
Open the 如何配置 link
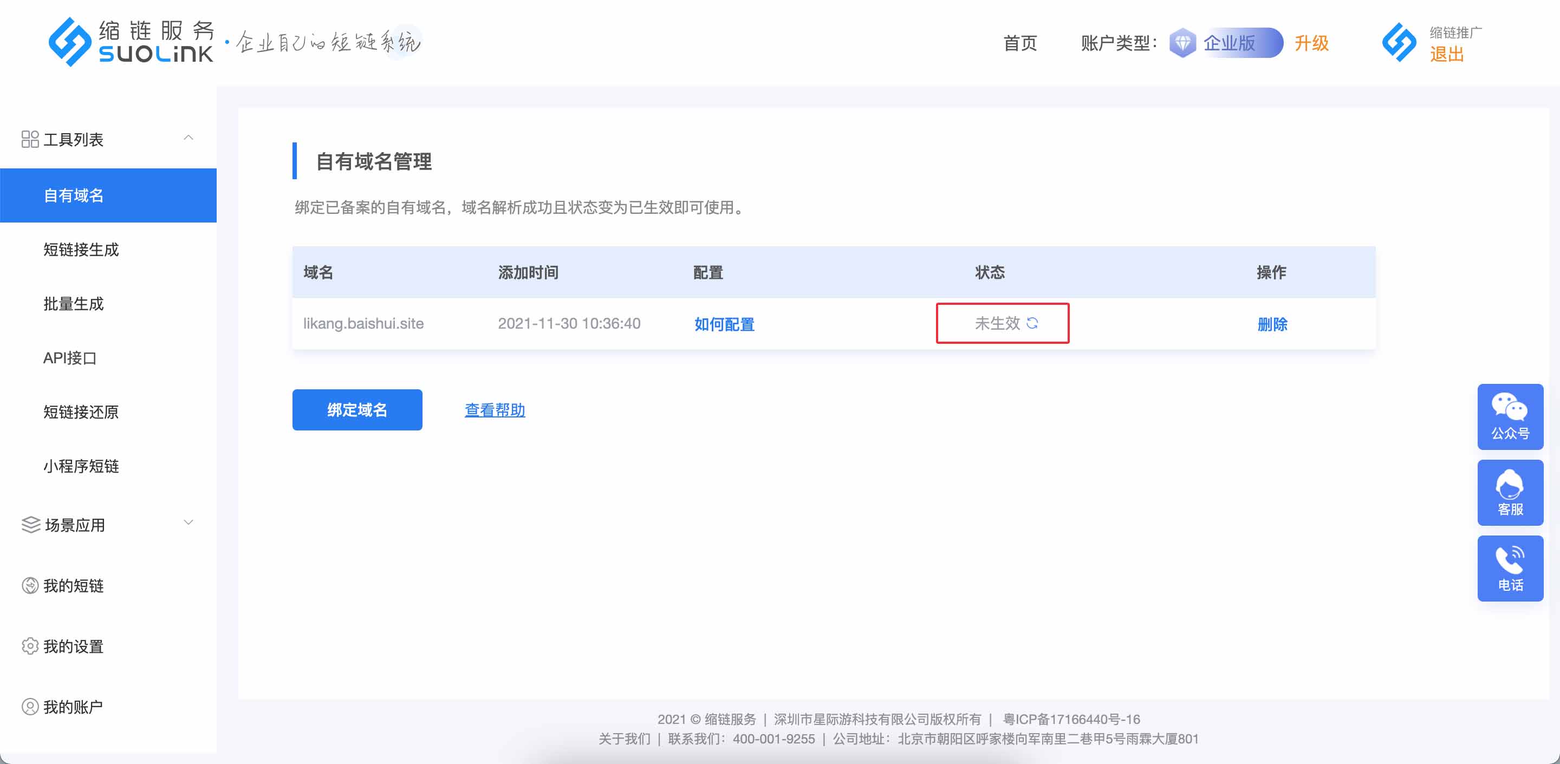click(x=724, y=324)
